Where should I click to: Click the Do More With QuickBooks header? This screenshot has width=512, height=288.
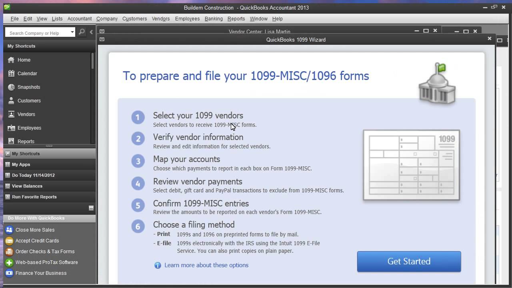(49, 218)
